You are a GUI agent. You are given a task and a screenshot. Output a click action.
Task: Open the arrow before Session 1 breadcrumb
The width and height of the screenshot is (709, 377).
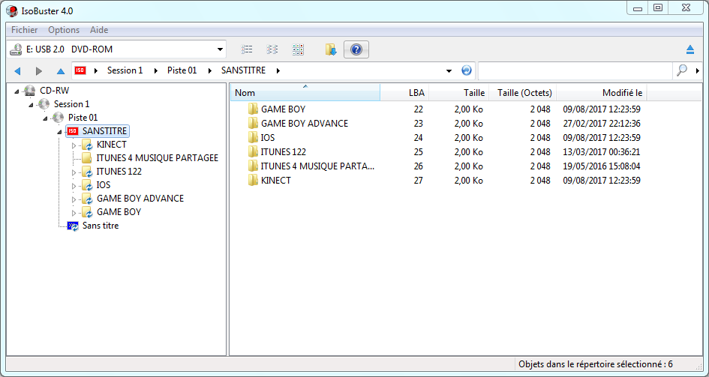(96, 71)
